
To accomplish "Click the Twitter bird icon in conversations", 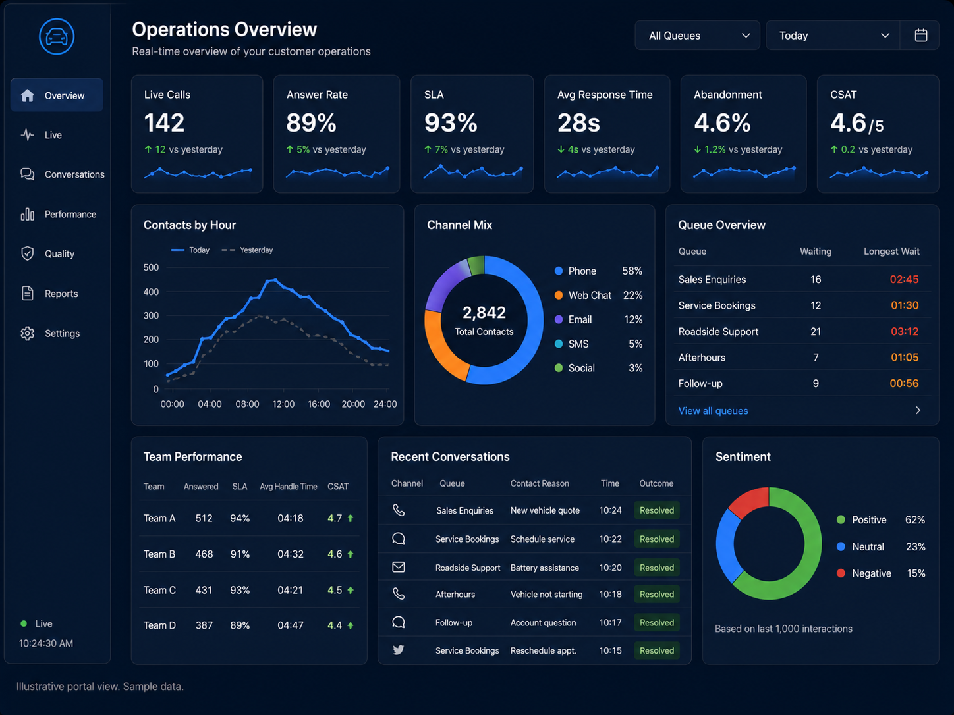I will (399, 650).
